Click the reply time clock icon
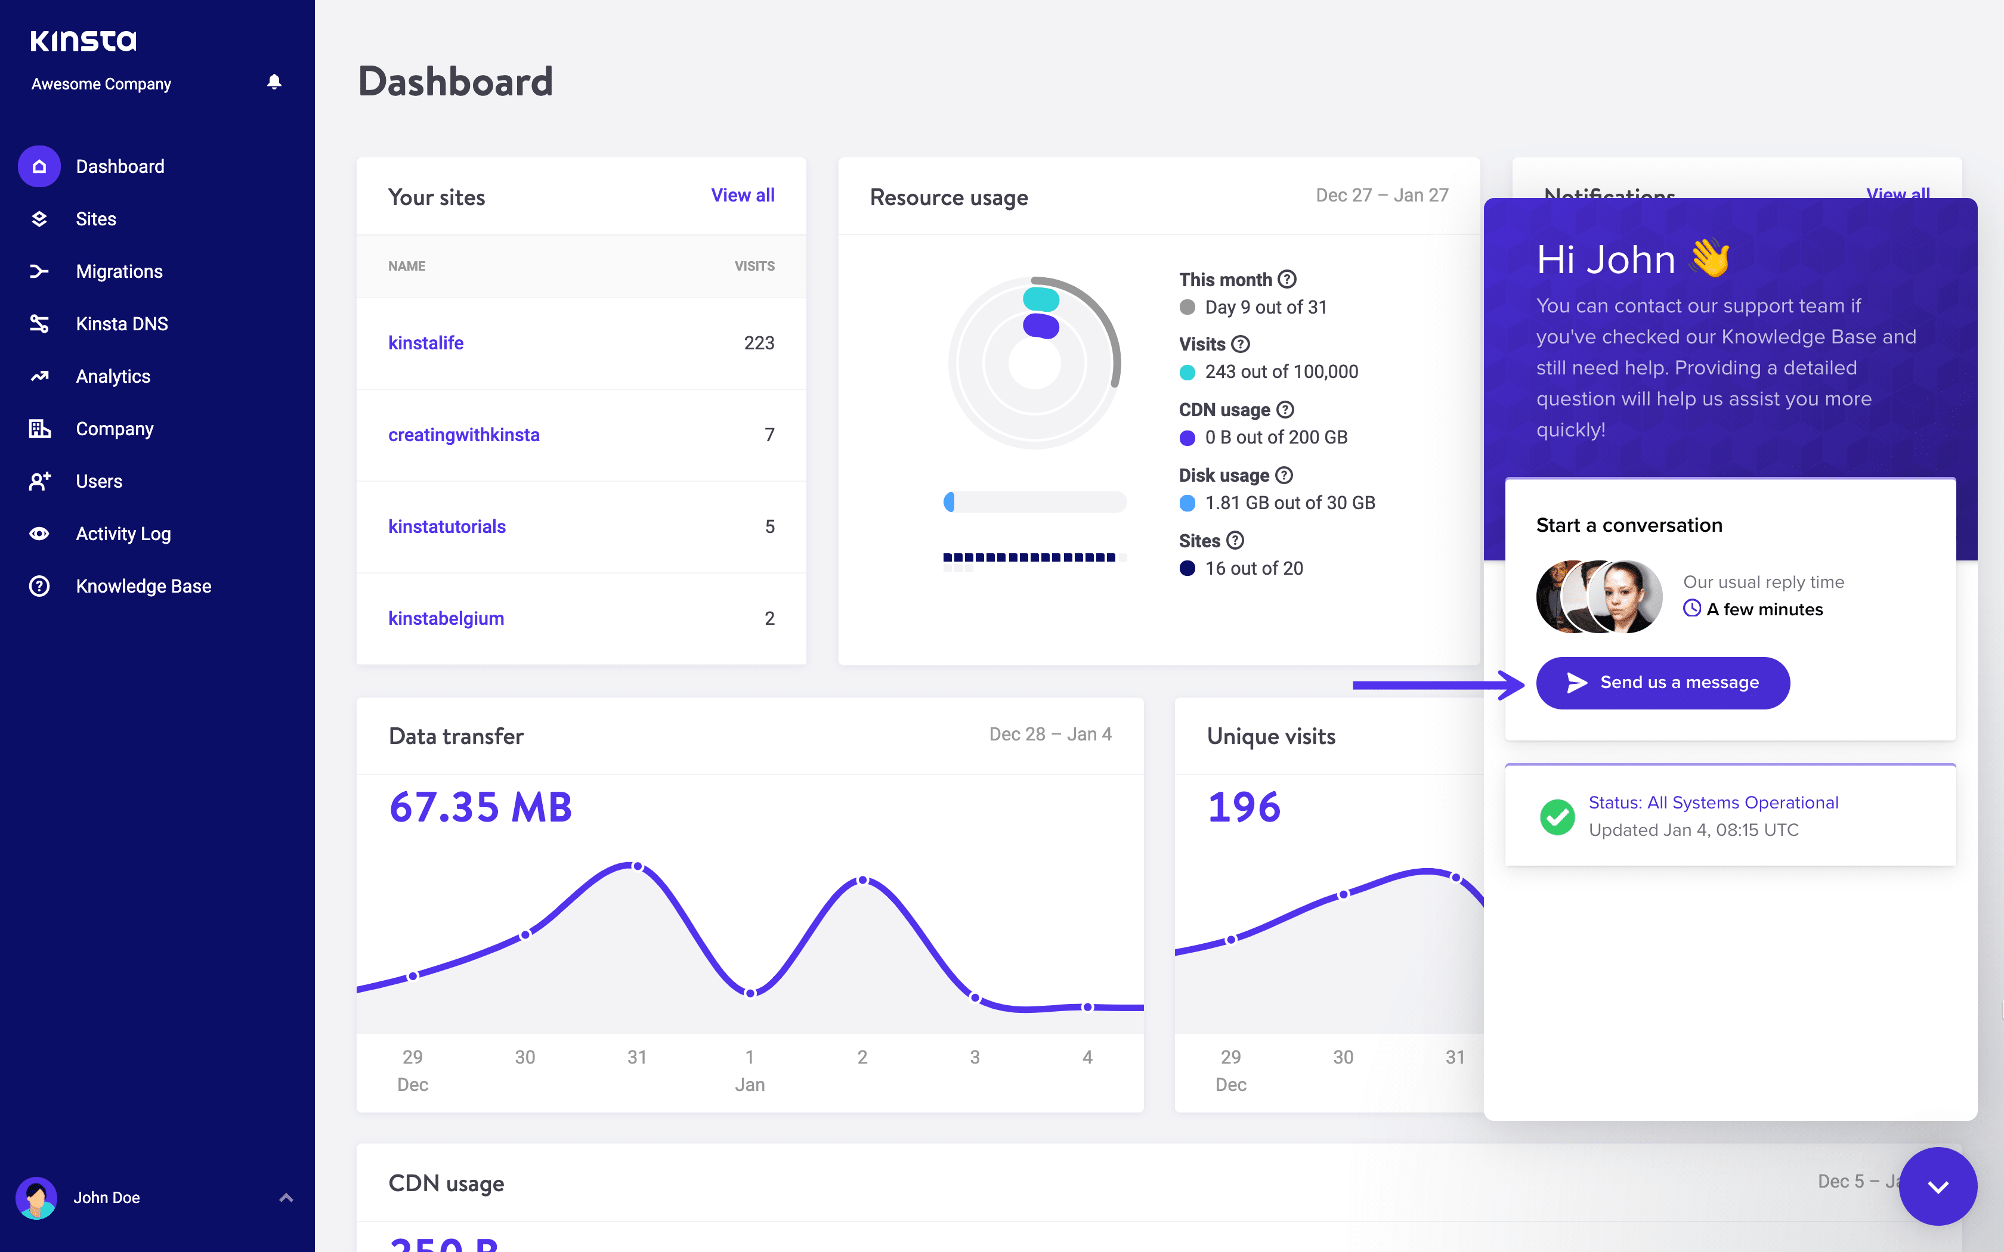 click(1692, 609)
